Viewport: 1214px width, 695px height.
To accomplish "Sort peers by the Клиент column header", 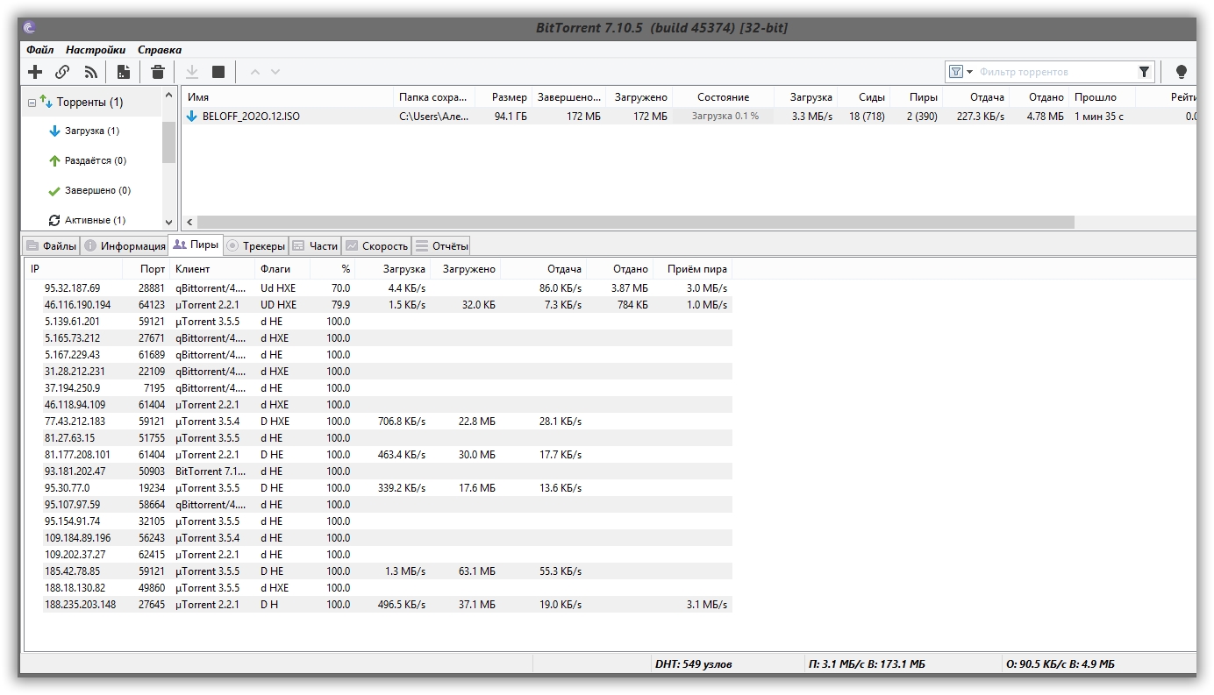I will click(x=192, y=269).
